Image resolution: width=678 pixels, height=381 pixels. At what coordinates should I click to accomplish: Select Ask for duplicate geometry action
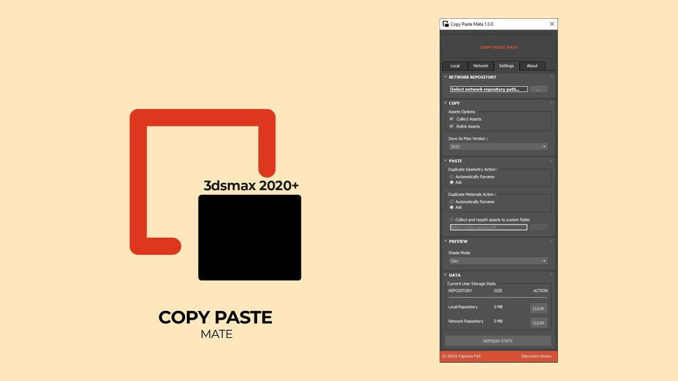point(451,182)
